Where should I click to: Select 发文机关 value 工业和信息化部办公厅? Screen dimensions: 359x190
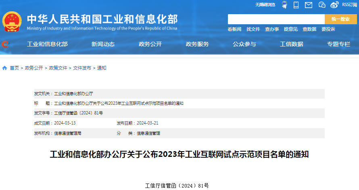[x=73, y=94]
